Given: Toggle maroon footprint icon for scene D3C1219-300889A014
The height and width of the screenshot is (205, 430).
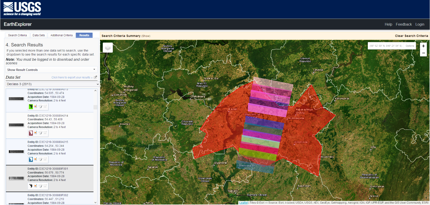Looking at the screenshot, I should (x=31, y=133).
